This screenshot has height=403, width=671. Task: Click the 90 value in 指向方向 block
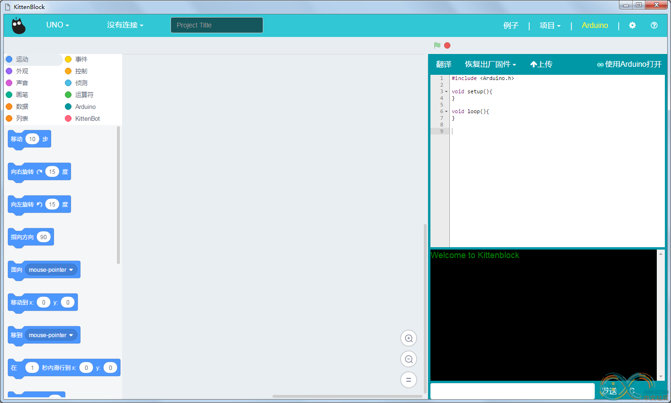point(44,237)
